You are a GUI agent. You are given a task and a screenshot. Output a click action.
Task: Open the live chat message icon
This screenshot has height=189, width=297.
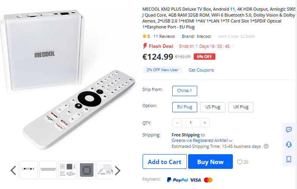click(x=289, y=130)
